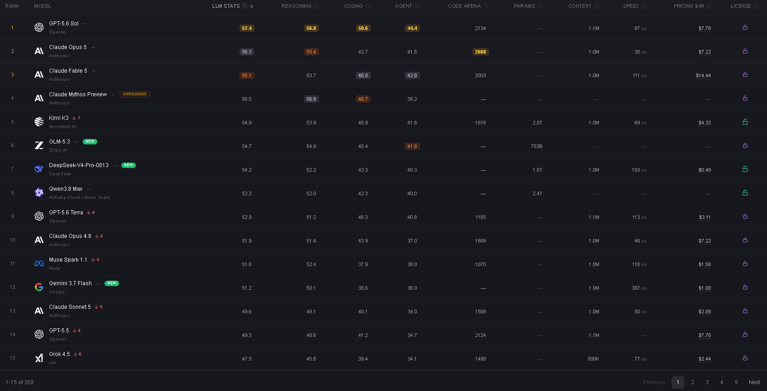The image size is (767, 391).
Task: Open the info icon beside the LICENSE header
Action: 756,6
